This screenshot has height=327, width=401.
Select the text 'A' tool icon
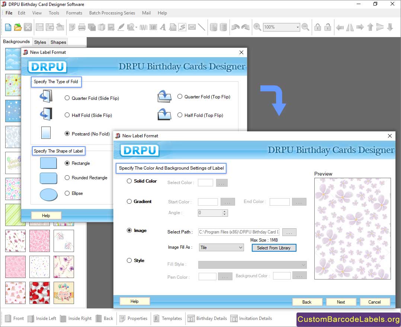tap(163, 27)
